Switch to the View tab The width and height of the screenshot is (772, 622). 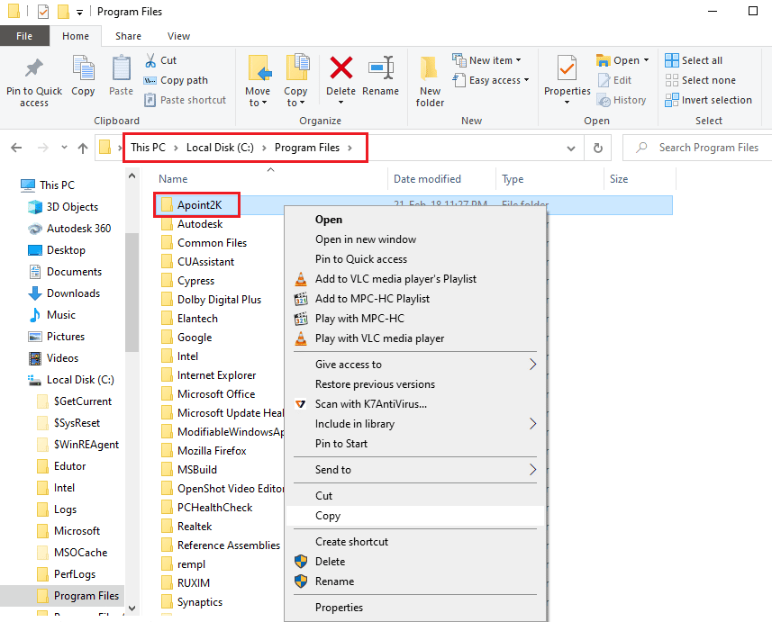[x=178, y=36]
